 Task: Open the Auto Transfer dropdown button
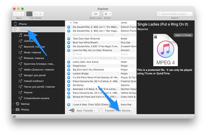83,110
